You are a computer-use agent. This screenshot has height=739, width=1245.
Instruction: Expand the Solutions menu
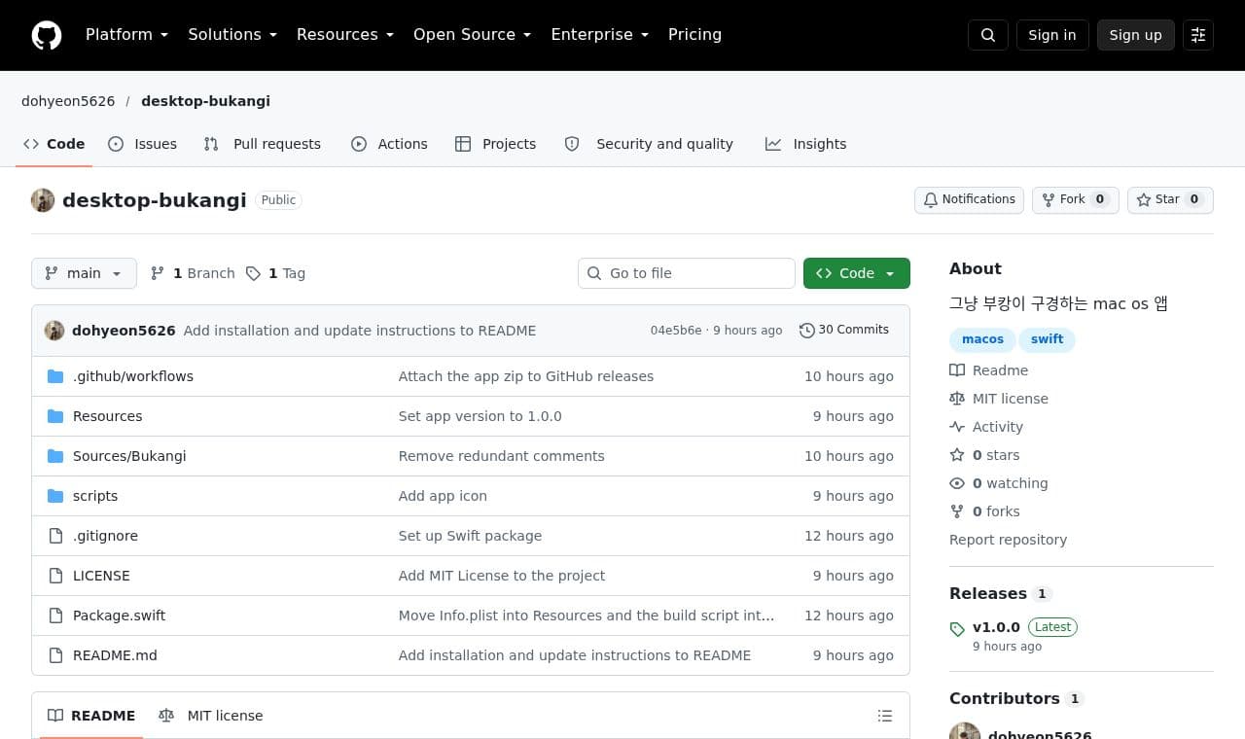232,35
